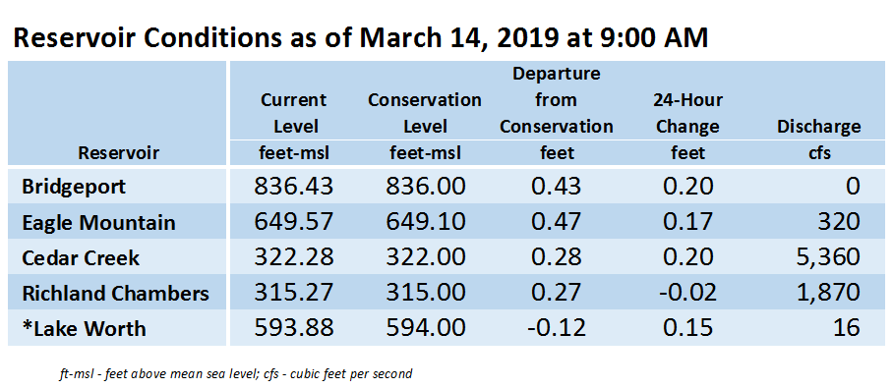Click the Bridgeport reservoir name cell

coord(74,187)
